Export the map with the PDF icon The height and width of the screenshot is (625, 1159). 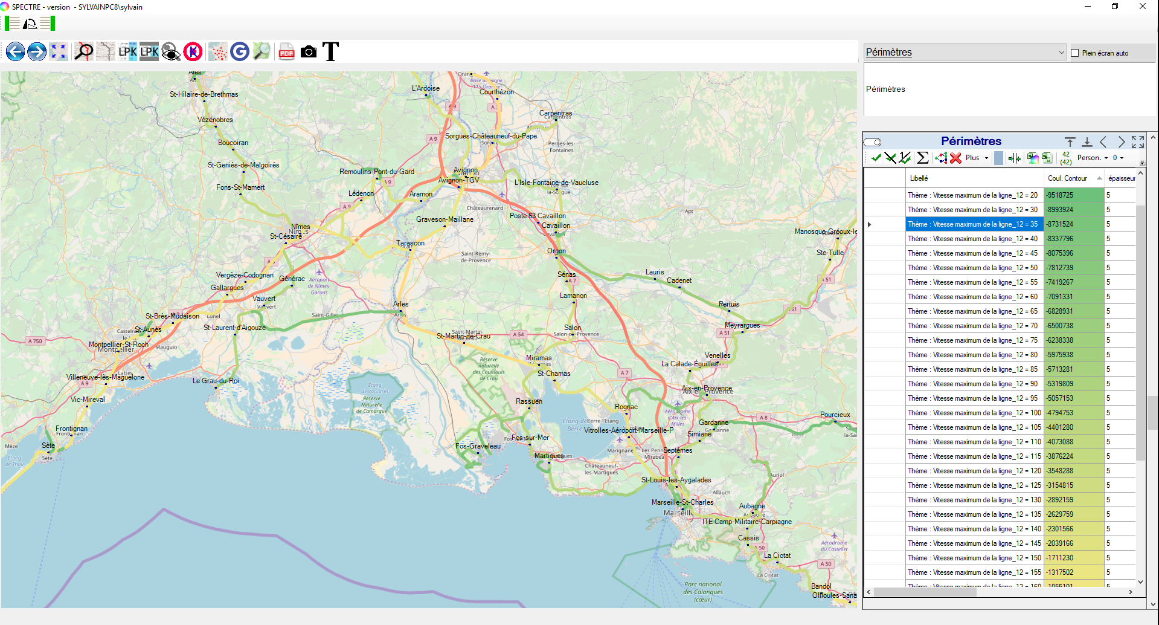point(286,52)
